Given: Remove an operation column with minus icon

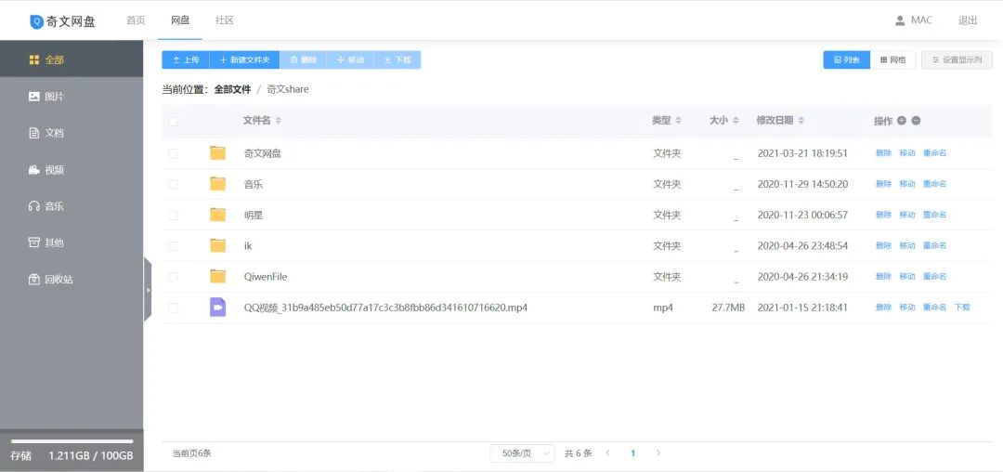Looking at the screenshot, I should [x=916, y=120].
